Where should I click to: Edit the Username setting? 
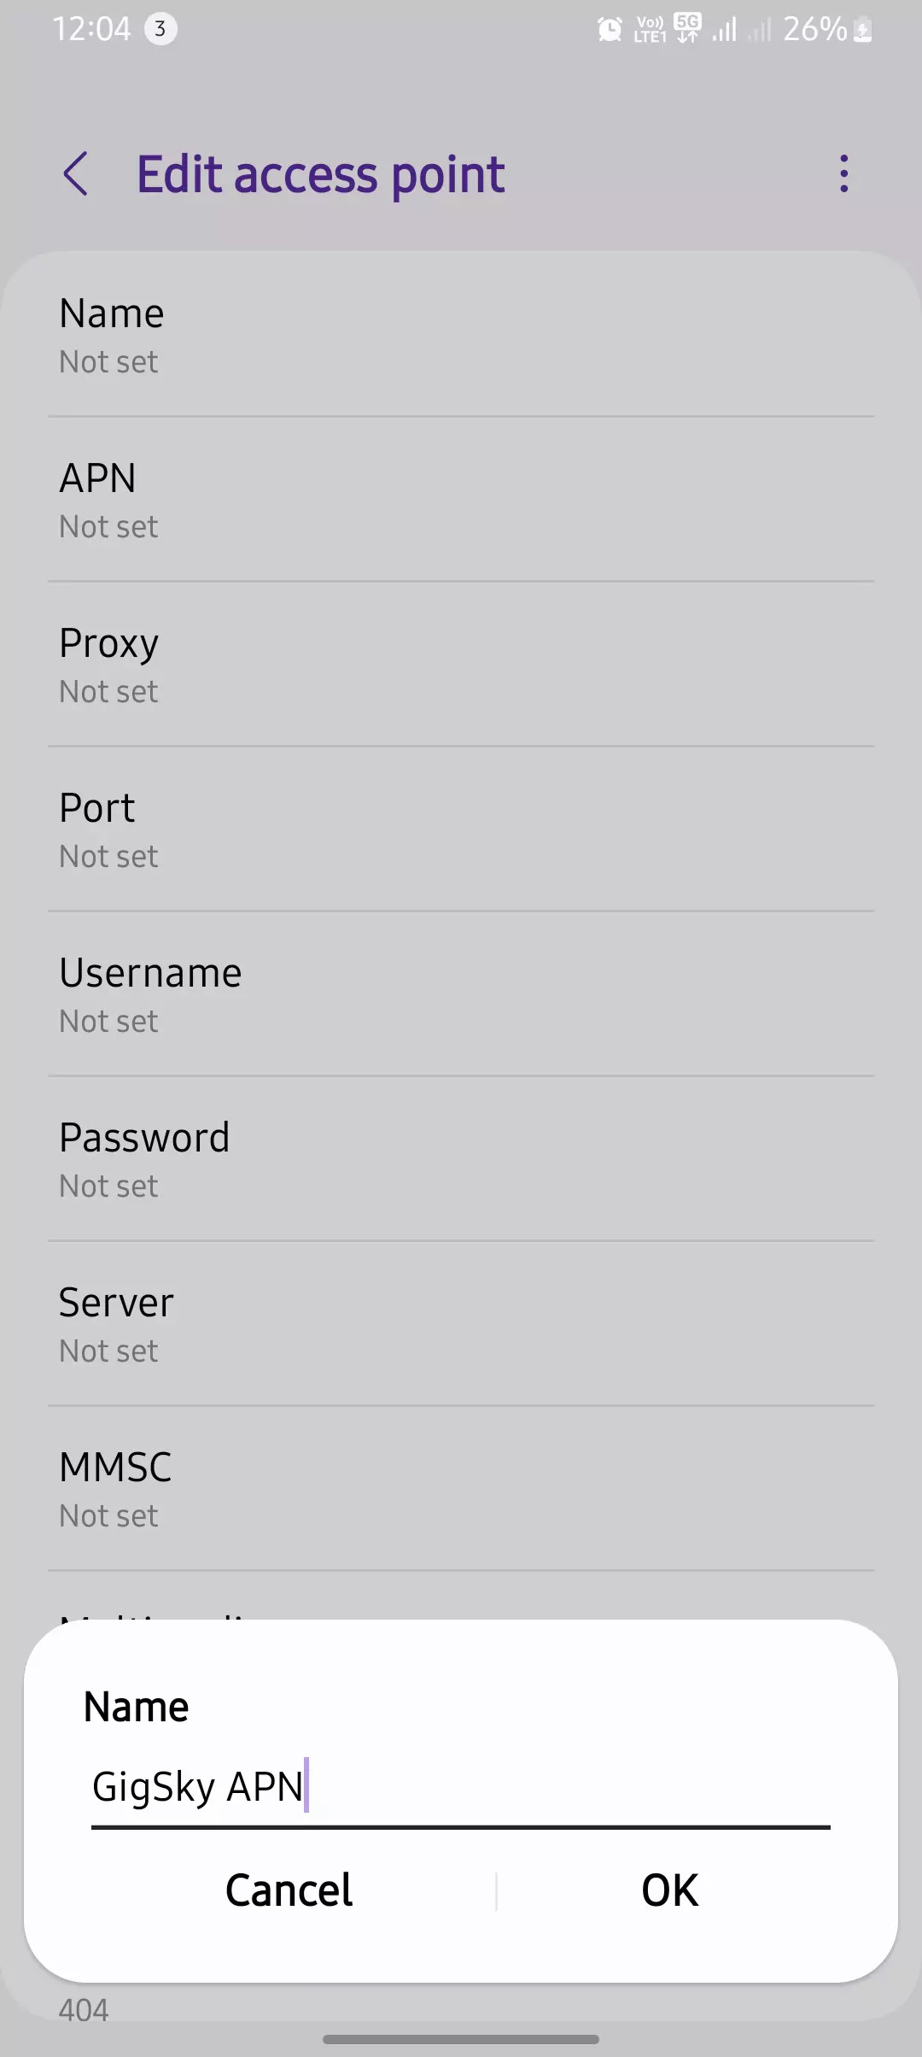coord(461,995)
